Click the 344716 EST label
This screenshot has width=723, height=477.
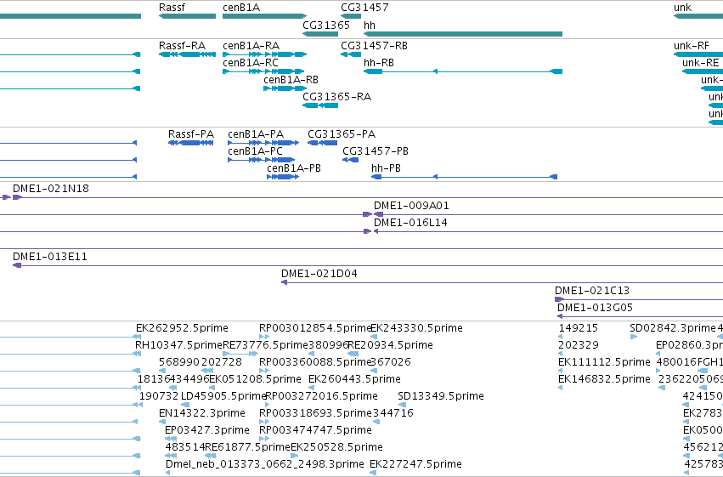pos(393,413)
